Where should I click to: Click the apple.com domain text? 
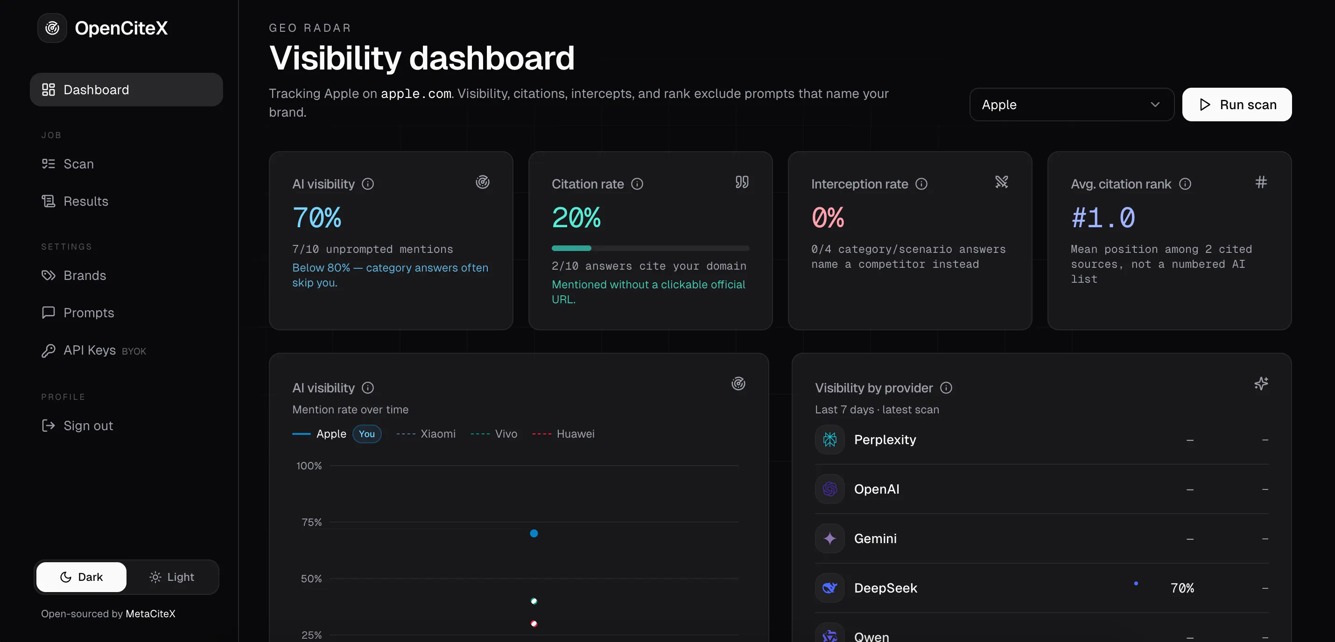coord(415,94)
